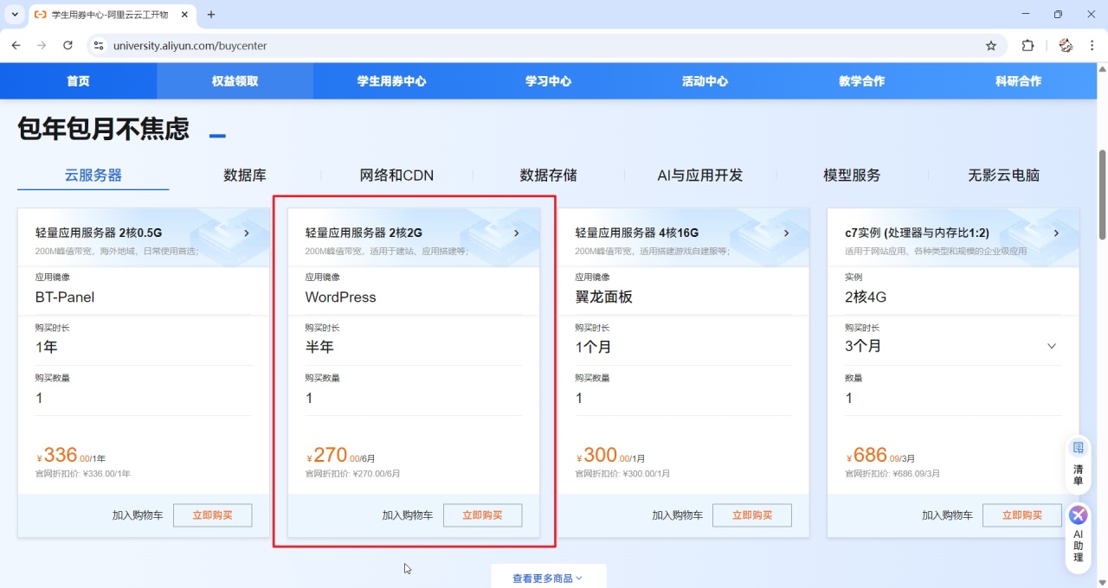1108x588 pixels.
Task: Click the 轻量应用服务器 4核16G title
Action: click(637, 233)
